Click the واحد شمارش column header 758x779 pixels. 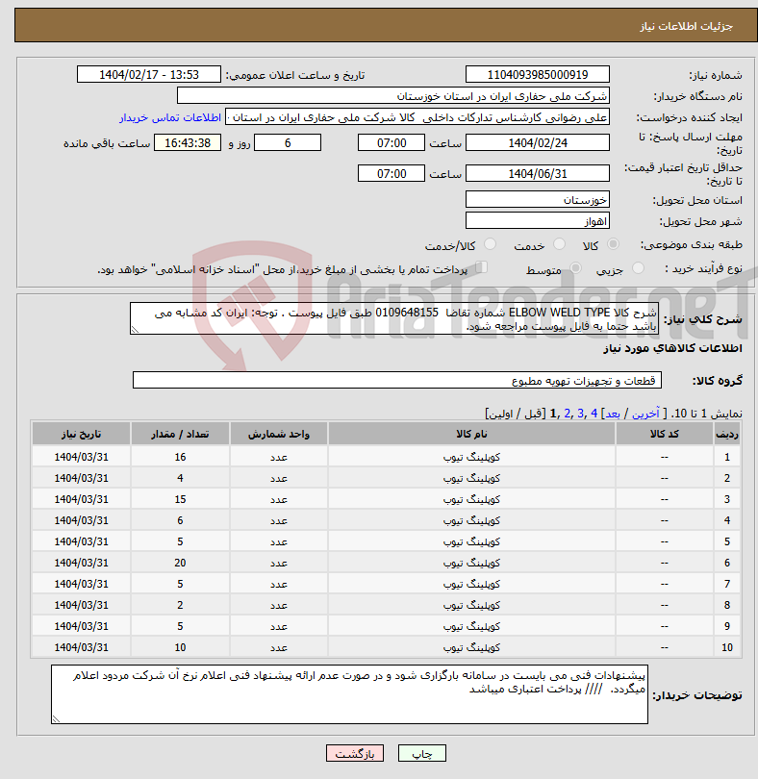tap(278, 434)
